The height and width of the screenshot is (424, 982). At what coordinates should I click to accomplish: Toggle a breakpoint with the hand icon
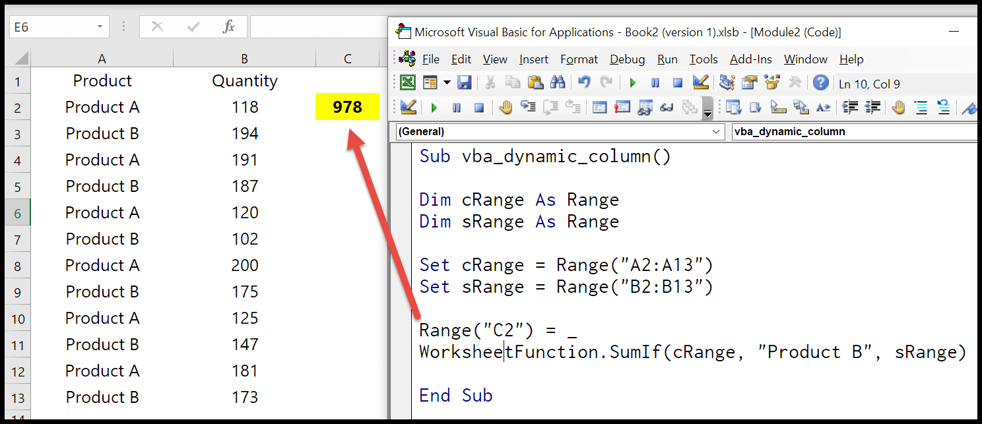tap(507, 107)
